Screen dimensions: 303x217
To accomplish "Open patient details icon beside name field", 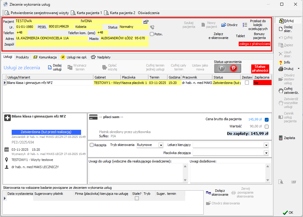I will [x=146, y=22].
